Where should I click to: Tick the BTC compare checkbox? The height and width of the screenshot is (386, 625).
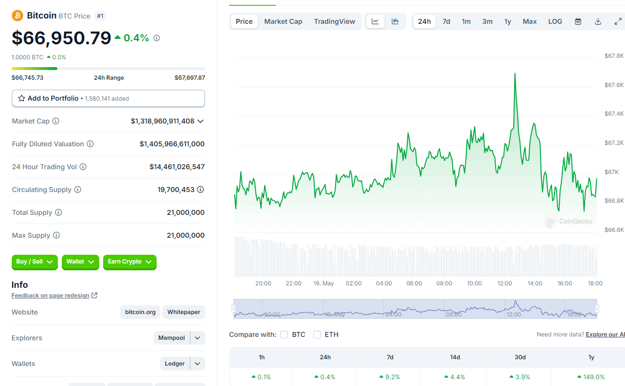click(x=284, y=334)
